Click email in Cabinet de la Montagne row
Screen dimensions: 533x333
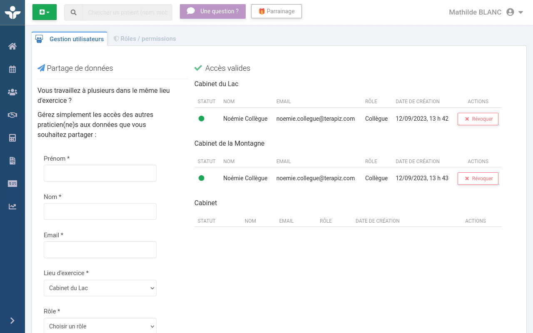click(x=316, y=178)
